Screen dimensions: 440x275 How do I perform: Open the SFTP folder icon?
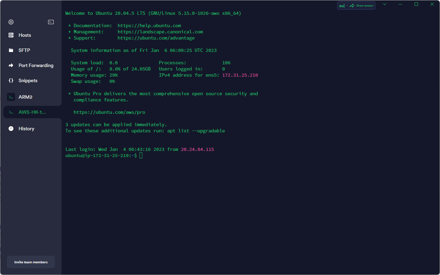point(11,50)
